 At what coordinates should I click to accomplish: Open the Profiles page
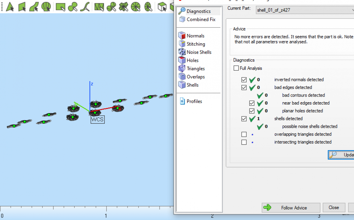coord(194,101)
